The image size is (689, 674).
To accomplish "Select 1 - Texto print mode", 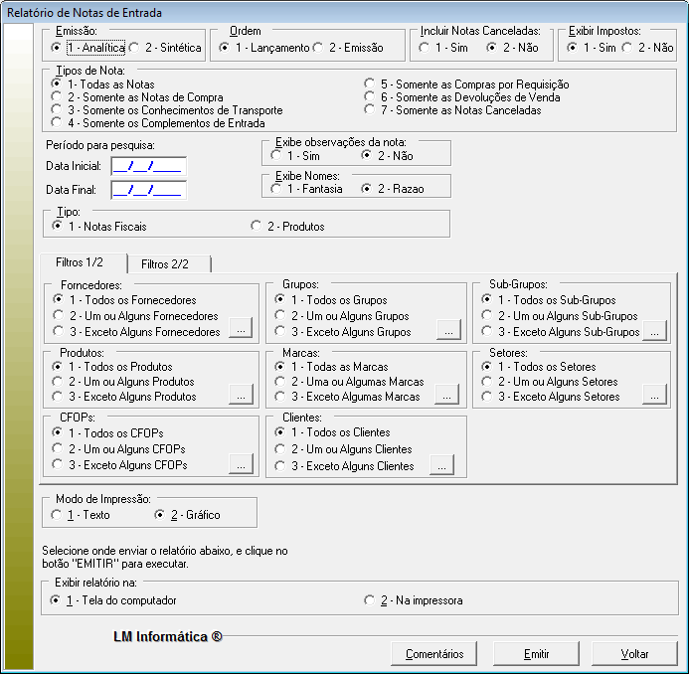I will coord(56,515).
